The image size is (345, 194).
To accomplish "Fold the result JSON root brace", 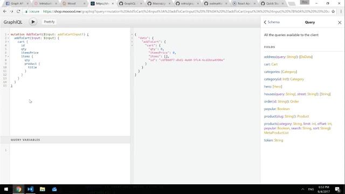I will point(132,34).
